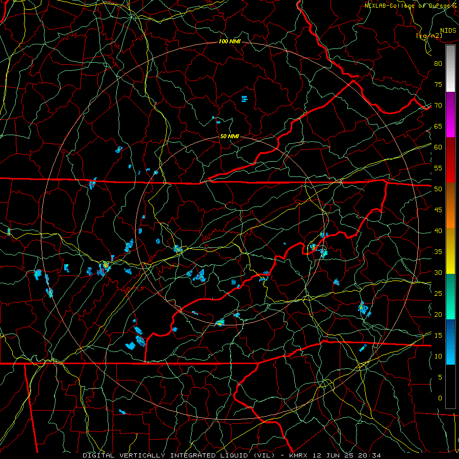Screen dimensions: 459x459
Task: Click the 45 value on the VIL scale
Action: pos(438,210)
